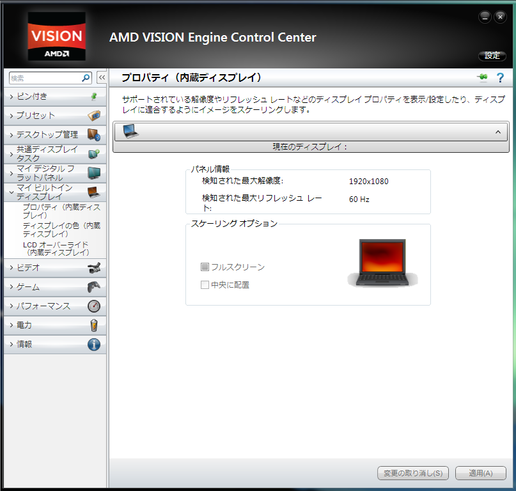Click the 1920x1080 resolution value

pyautogui.click(x=368, y=182)
